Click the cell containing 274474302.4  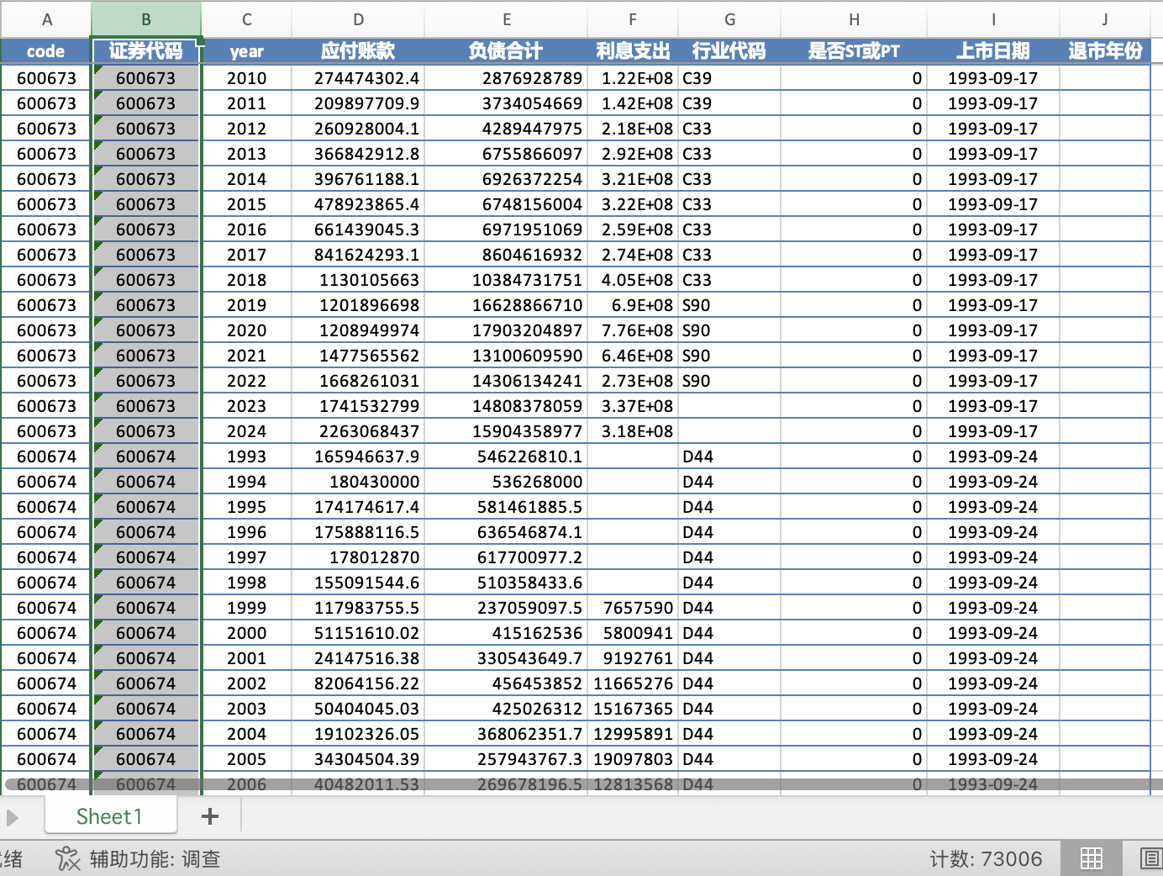point(358,78)
